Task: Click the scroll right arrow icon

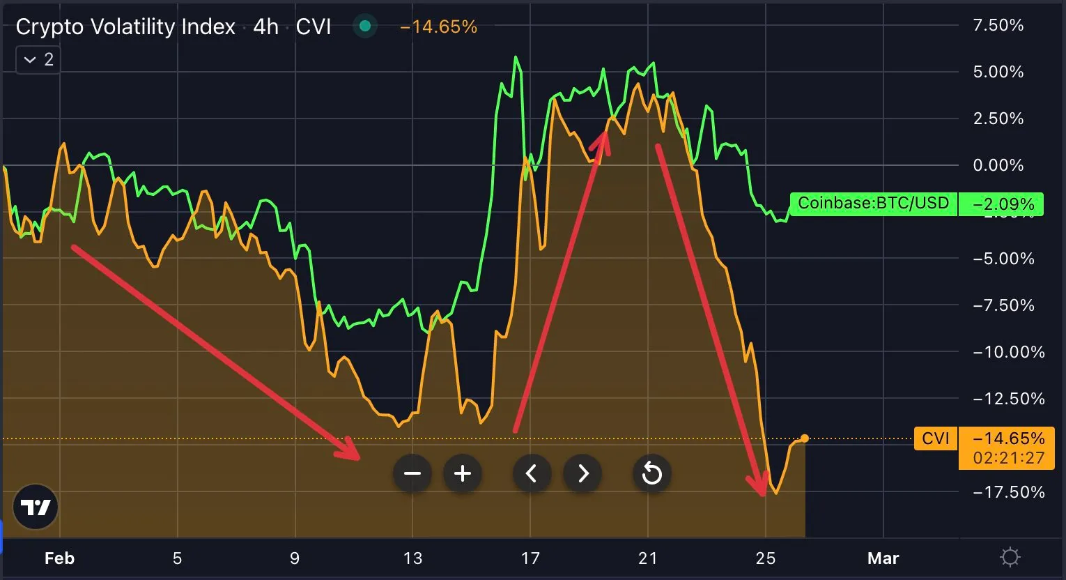Action: click(582, 473)
